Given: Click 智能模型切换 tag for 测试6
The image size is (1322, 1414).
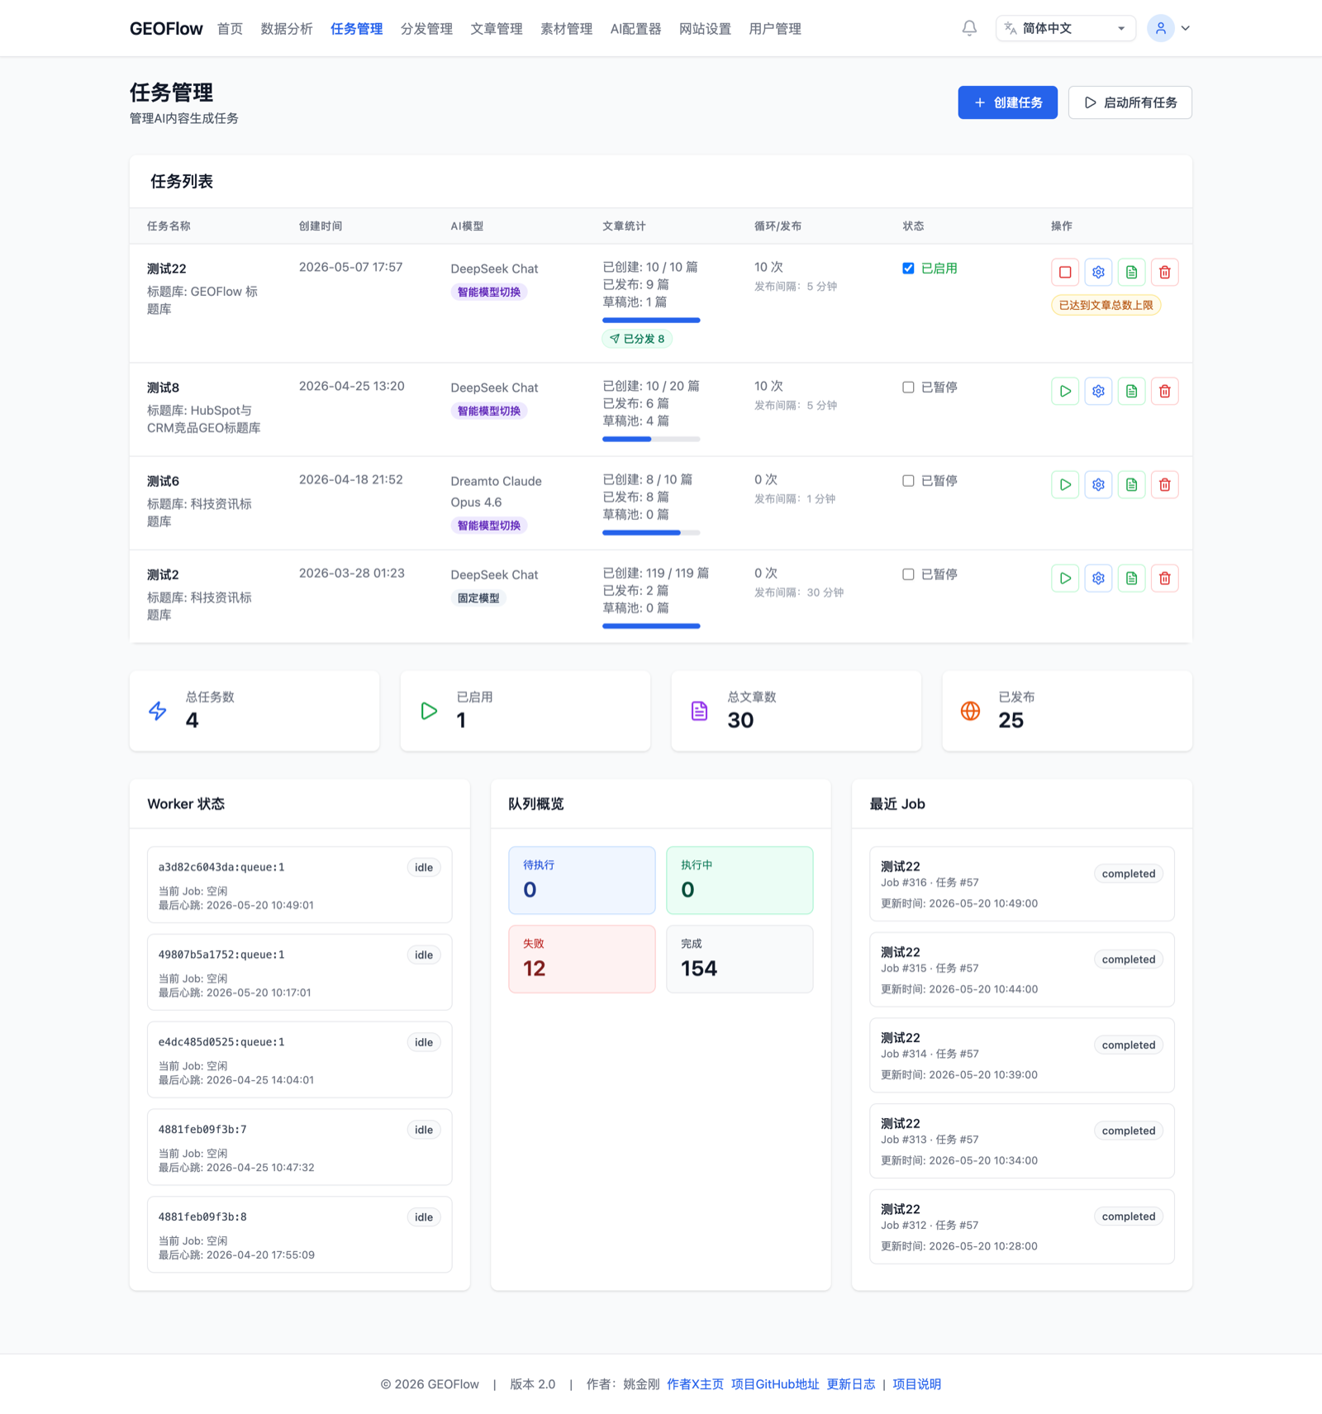Looking at the screenshot, I should (489, 526).
